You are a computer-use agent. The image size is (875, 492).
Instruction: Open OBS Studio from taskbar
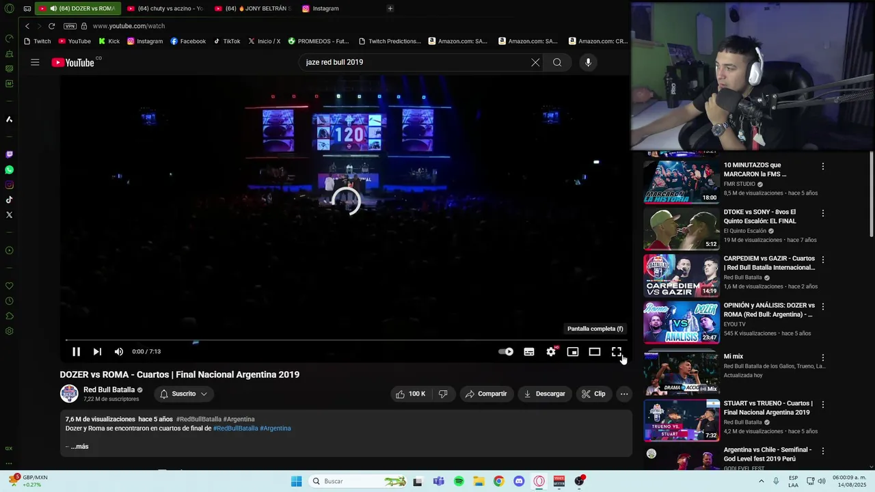click(x=579, y=481)
